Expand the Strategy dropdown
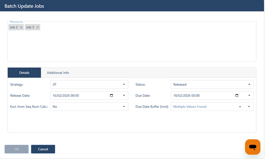This screenshot has height=159, width=265. pyautogui.click(x=124, y=85)
